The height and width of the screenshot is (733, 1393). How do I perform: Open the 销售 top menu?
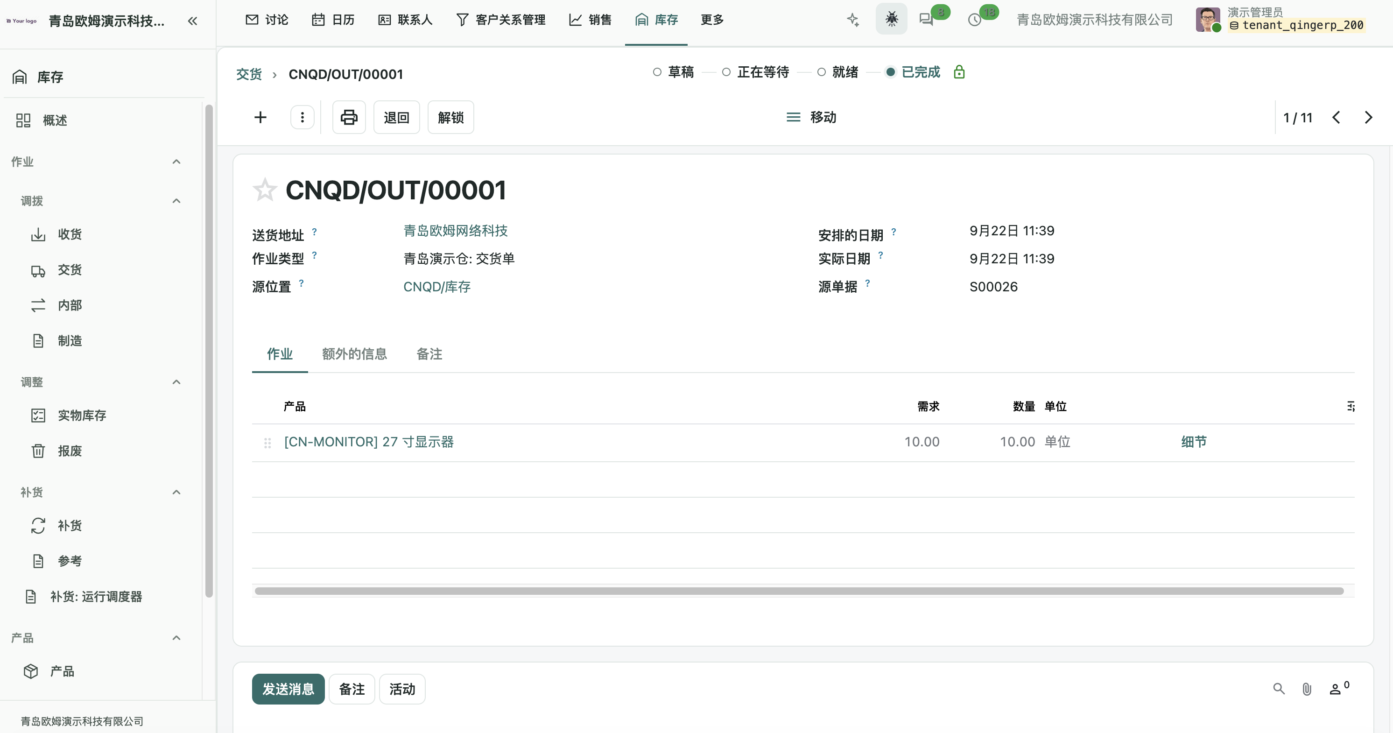(x=590, y=20)
